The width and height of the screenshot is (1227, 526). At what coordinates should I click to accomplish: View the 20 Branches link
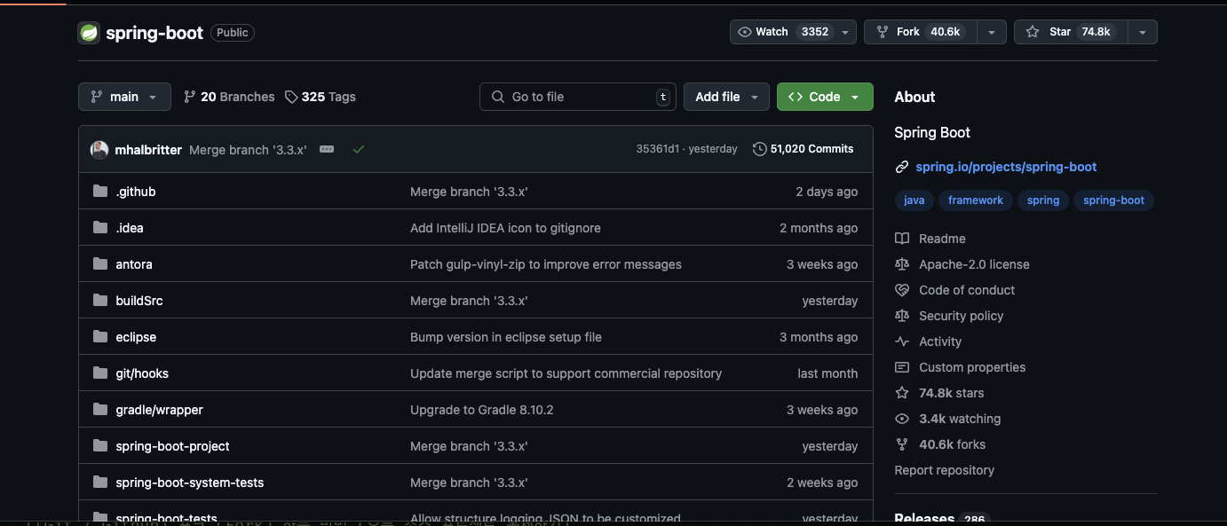(x=229, y=97)
